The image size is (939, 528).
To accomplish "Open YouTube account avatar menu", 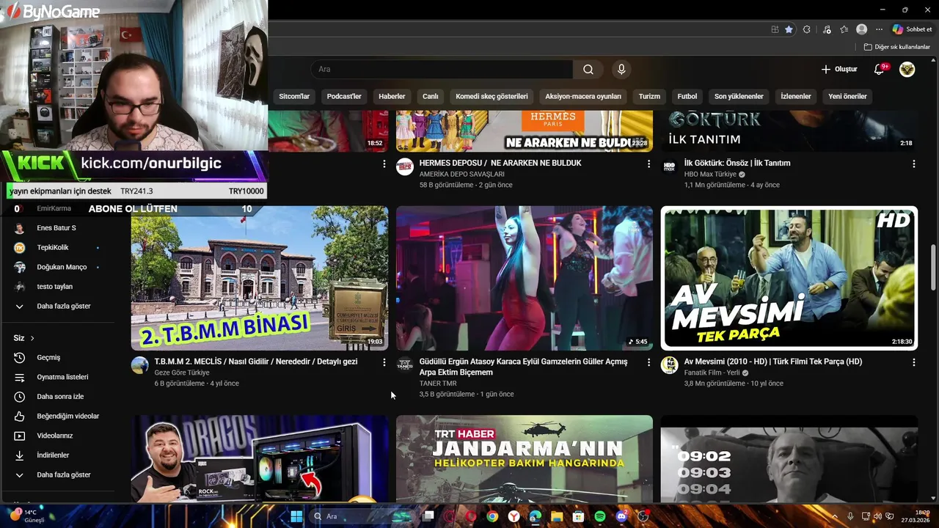I will 907,70.
